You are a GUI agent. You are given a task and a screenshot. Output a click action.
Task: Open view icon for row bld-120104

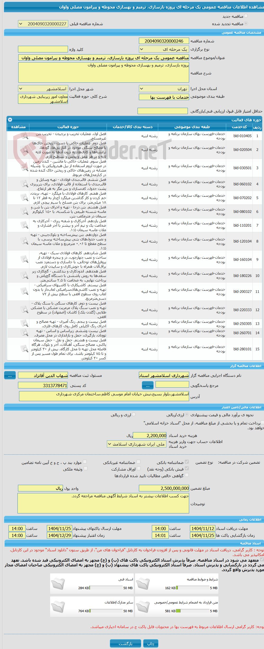24,241
